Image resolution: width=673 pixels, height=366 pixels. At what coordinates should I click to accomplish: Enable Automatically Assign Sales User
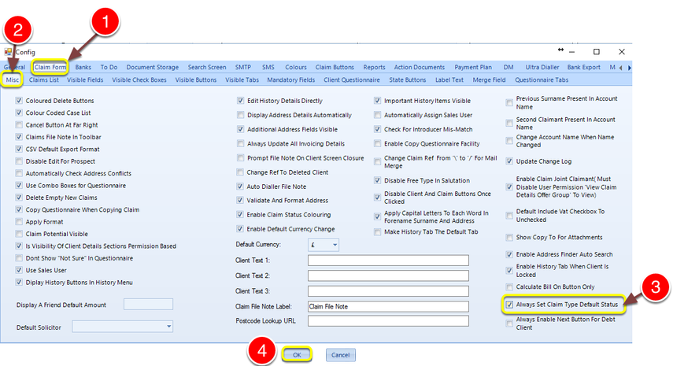pyautogui.click(x=377, y=115)
